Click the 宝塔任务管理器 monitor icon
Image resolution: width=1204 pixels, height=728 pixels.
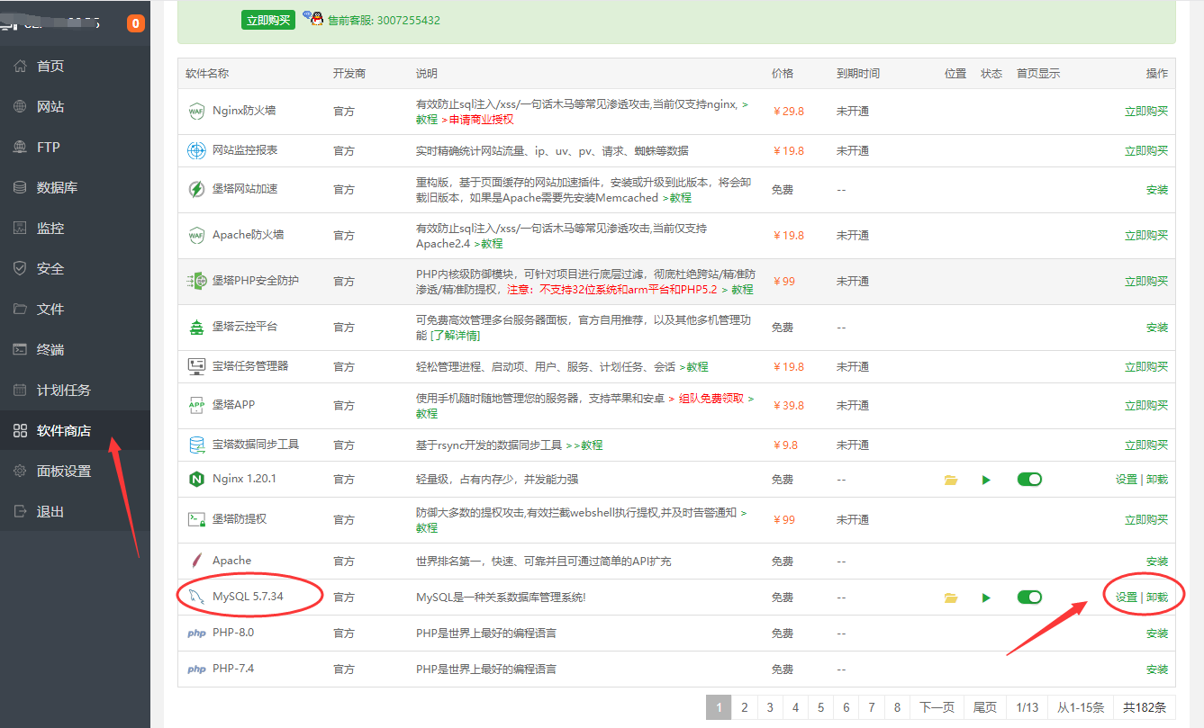click(196, 366)
